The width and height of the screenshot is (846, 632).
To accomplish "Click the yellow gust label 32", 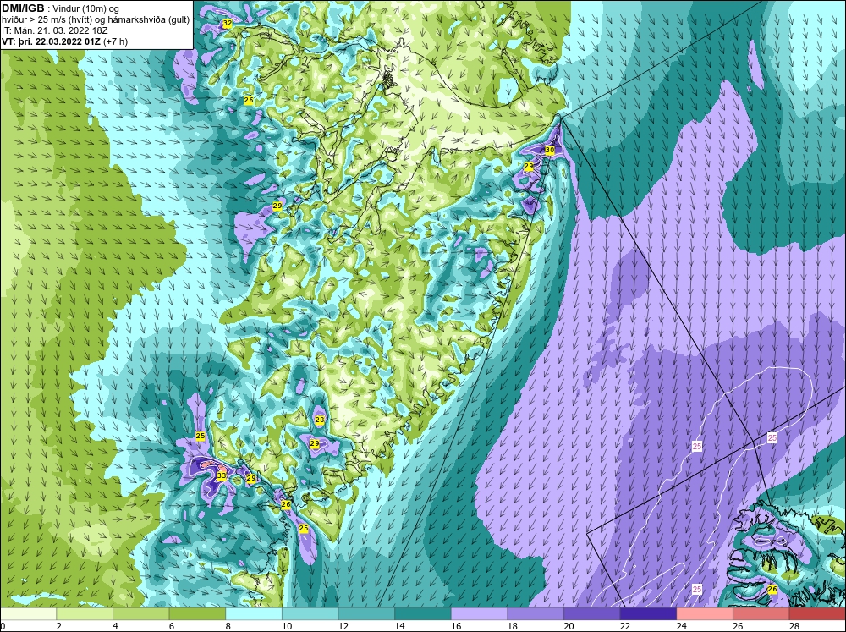I will (227, 23).
